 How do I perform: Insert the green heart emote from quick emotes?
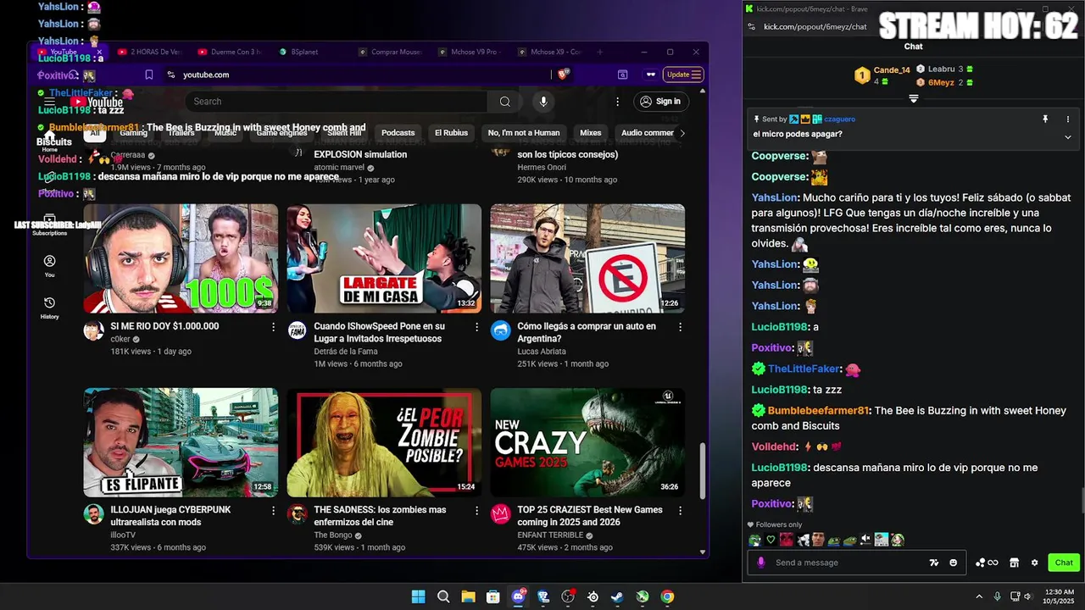[x=771, y=540]
